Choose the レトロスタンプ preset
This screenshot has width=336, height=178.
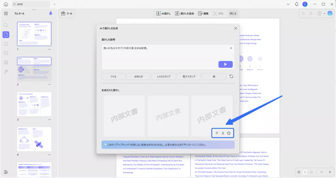164,77
